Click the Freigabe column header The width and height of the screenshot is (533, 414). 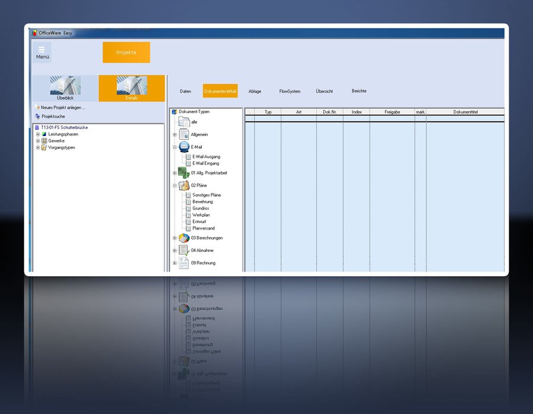point(392,112)
